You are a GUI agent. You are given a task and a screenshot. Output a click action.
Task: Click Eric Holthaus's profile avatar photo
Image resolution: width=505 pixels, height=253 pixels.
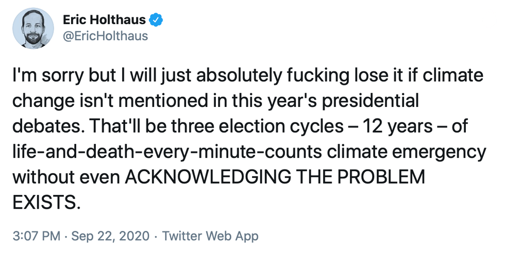click(33, 28)
